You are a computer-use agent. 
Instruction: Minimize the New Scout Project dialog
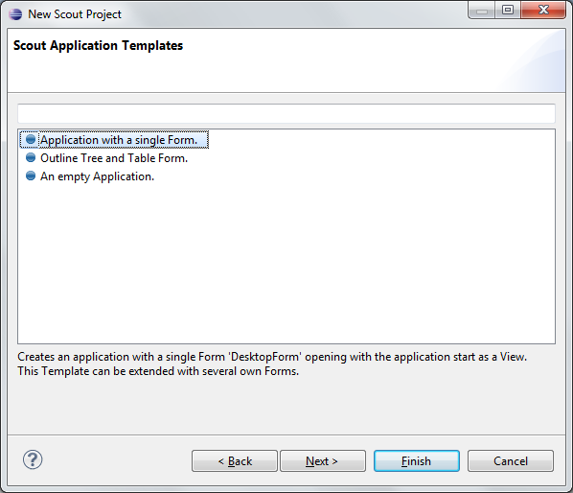click(482, 11)
